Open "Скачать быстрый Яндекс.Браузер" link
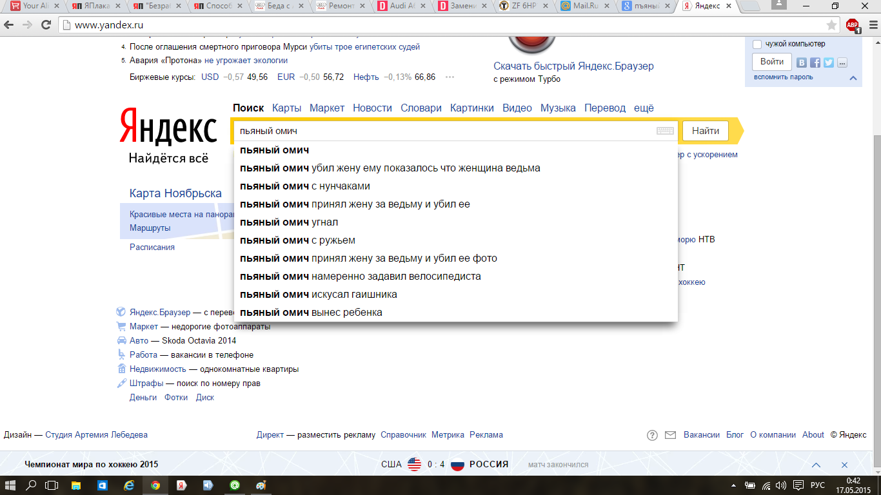 (x=573, y=66)
